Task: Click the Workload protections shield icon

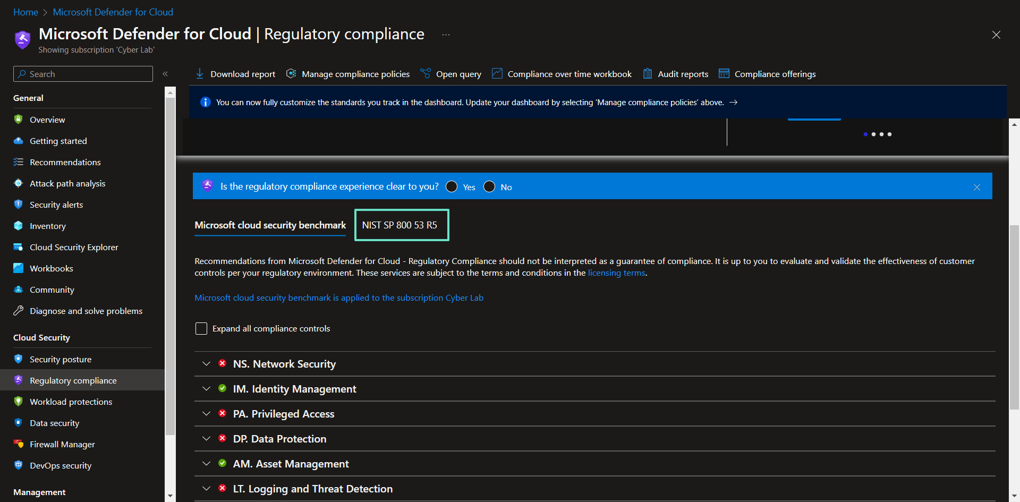Action: [19, 402]
